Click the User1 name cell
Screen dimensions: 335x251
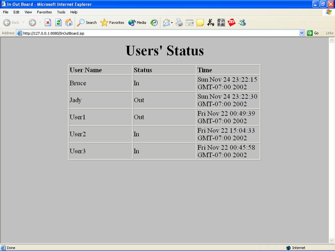(100, 117)
